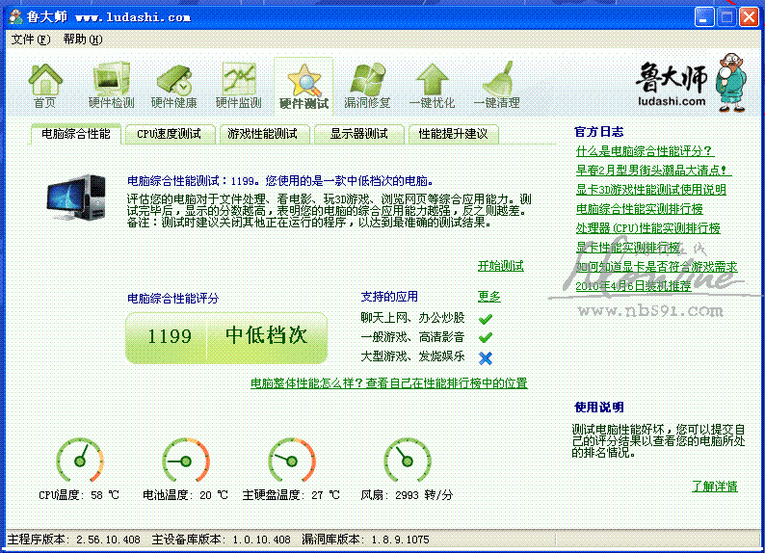Click the 一键优化 green arrow icon
765x553 pixels.
[432, 85]
